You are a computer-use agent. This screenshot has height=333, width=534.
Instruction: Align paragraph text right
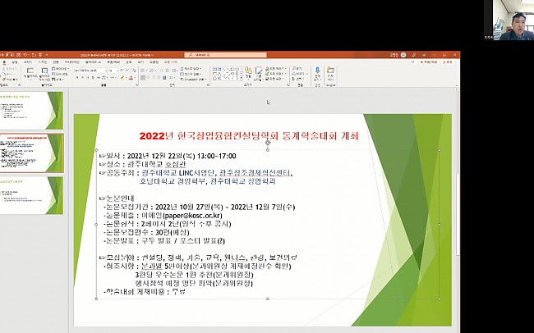tap(154, 78)
